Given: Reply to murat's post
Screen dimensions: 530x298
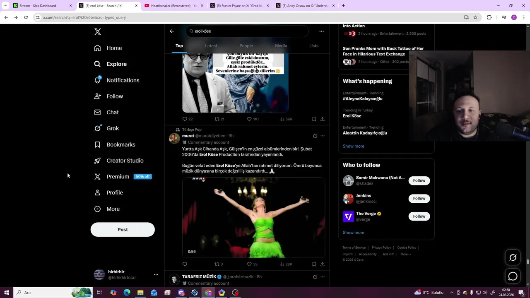Looking at the screenshot, I should [x=185, y=264].
